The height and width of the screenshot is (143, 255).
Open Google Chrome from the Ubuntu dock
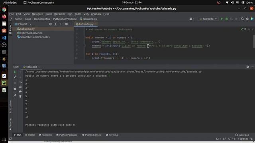point(4,10)
